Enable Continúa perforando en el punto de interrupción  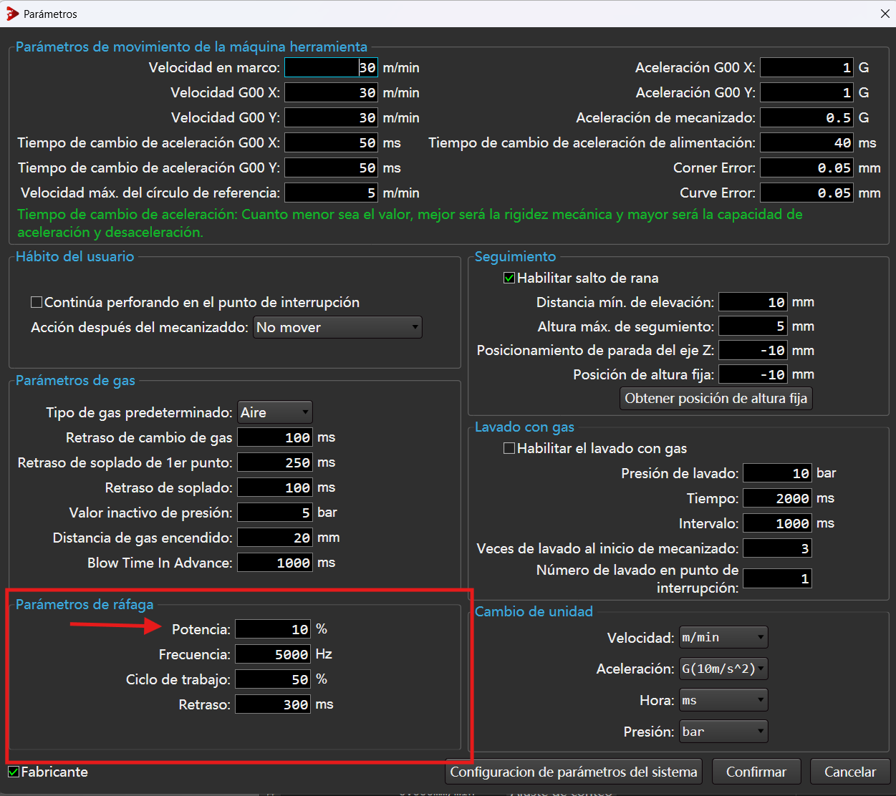click(37, 302)
